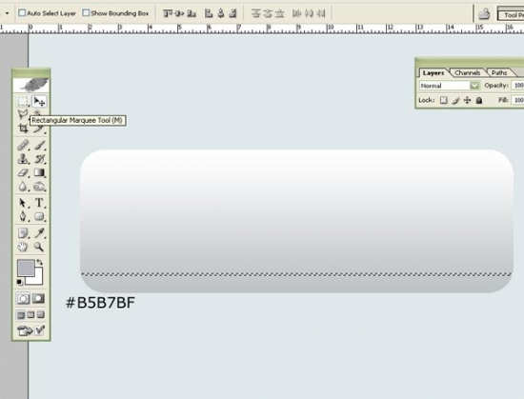Toggle the Show Bounding Box checkbox
Image resolution: width=524 pixels, height=399 pixels.
86,13
